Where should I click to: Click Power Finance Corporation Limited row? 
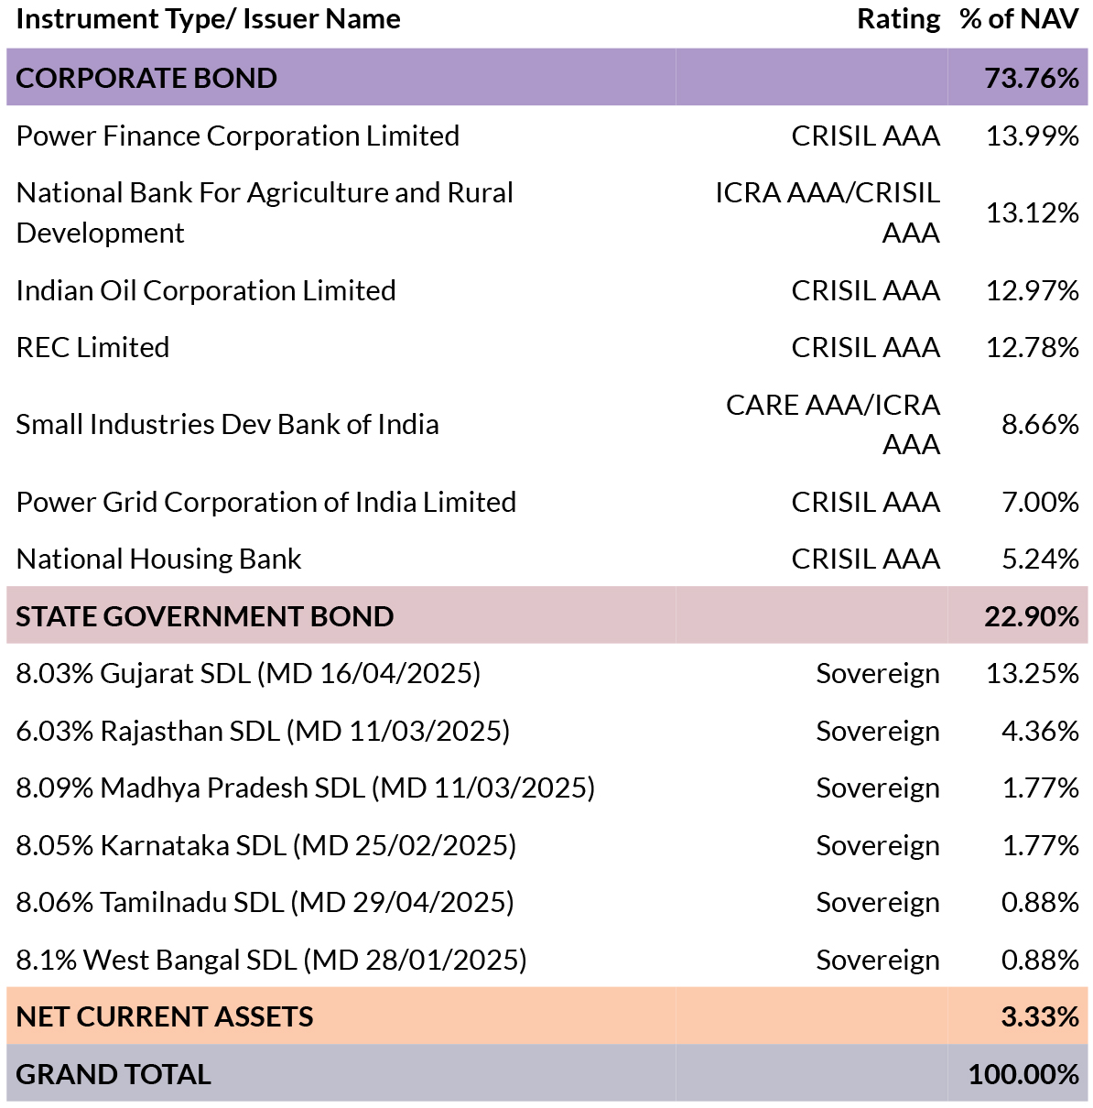pos(546,136)
